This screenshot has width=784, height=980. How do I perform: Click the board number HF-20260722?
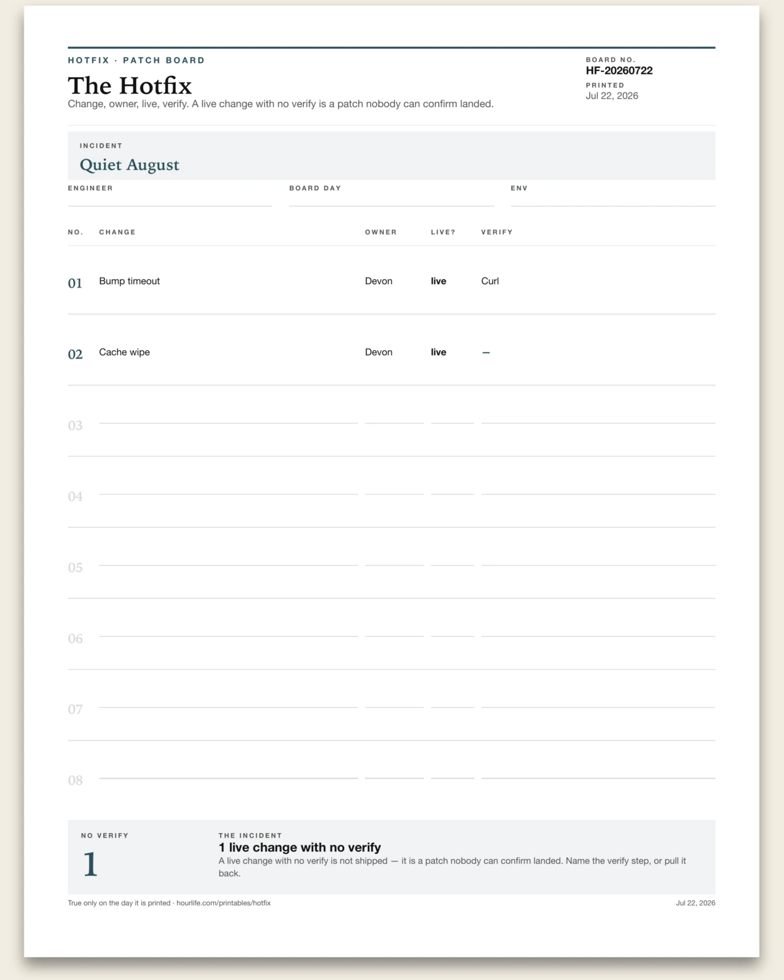click(619, 71)
